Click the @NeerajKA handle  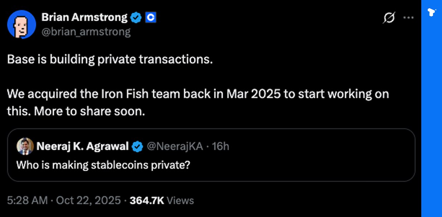(x=175, y=146)
